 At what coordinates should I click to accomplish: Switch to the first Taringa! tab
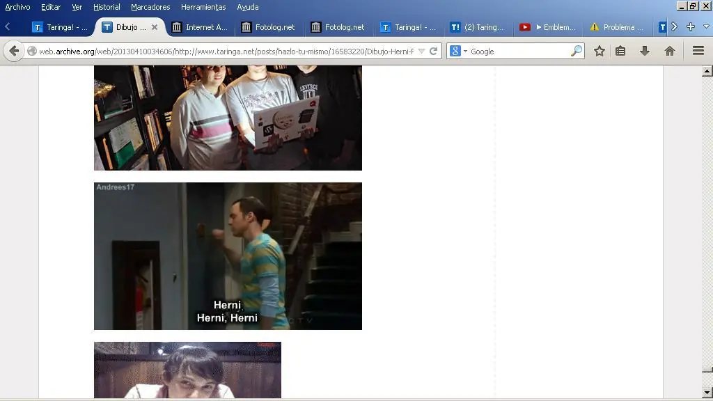pyautogui.click(x=60, y=27)
